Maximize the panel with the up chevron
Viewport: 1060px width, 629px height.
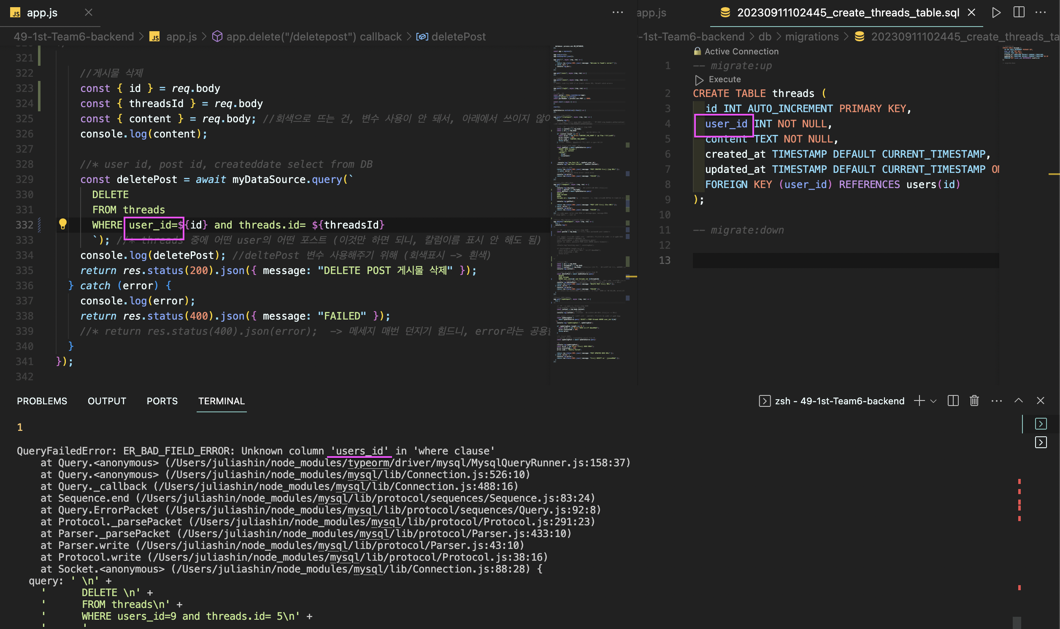pos(1018,401)
